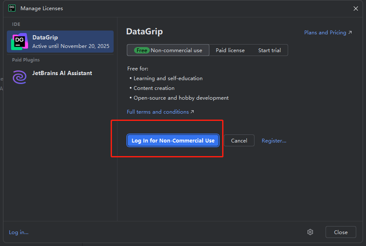Screen dimensions: 366x246
Task: Open the Start trial tab
Action: tap(269, 50)
